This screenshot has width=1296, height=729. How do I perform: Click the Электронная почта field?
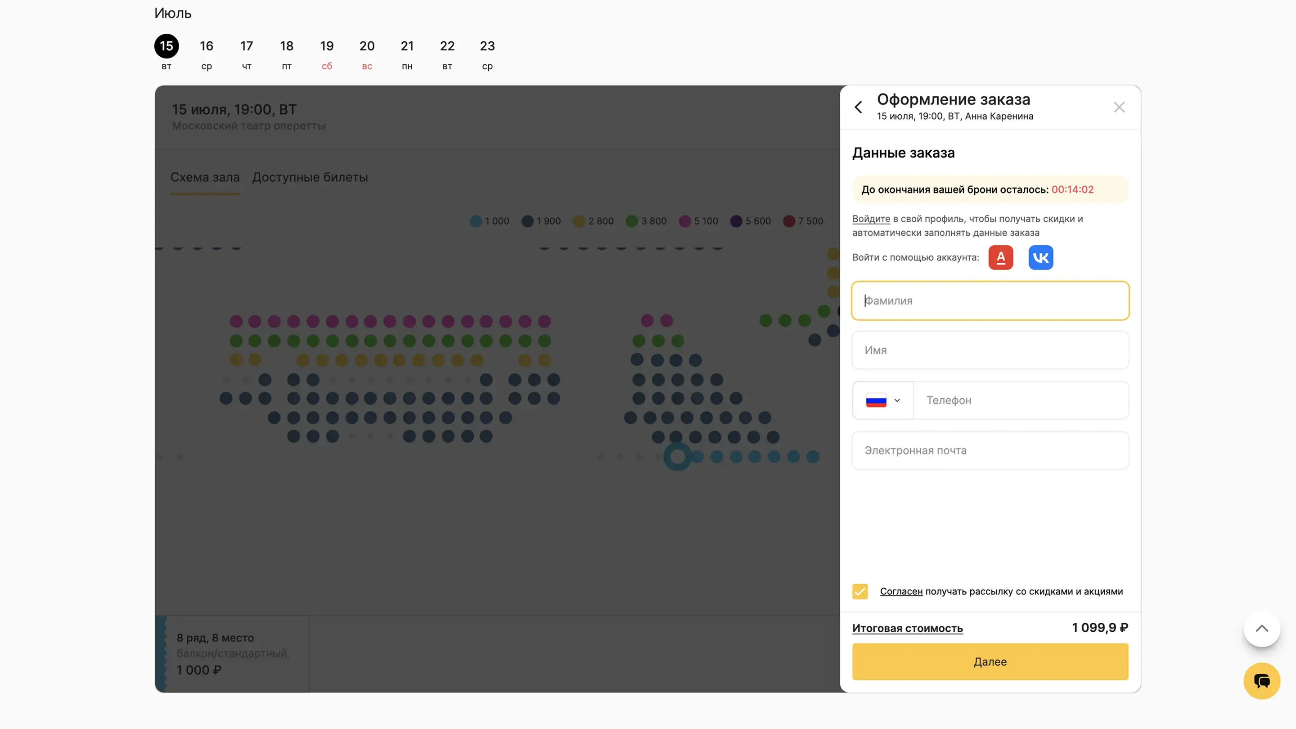tap(990, 450)
